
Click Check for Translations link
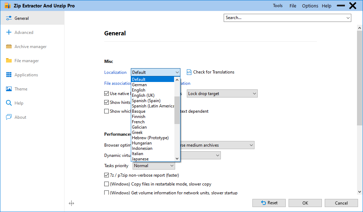point(214,72)
